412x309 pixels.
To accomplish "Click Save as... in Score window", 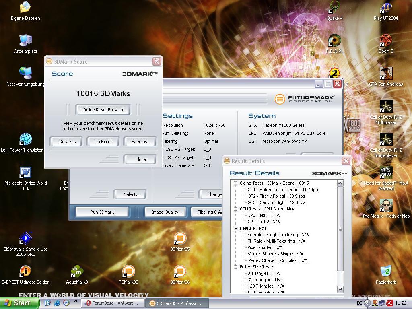I will (x=141, y=142).
